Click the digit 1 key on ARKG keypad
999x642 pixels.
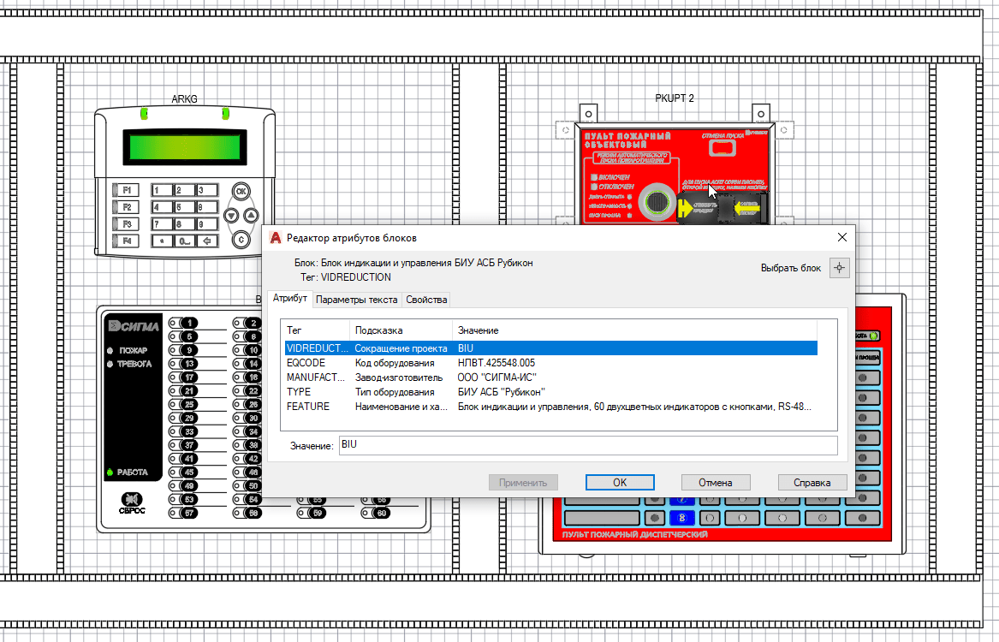click(162, 190)
